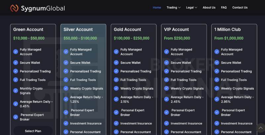Image resolution: width=265 pixels, height=135 pixels.
Task: Click Average Return Daily - 2.45% text
Action: coord(187,99)
